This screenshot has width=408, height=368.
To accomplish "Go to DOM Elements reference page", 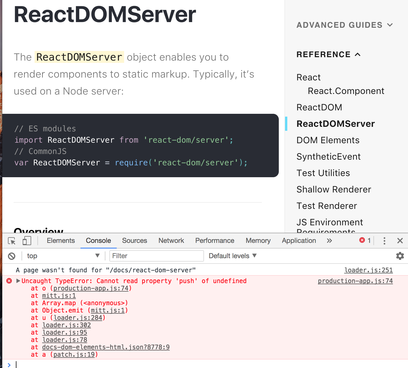I will coord(328,140).
